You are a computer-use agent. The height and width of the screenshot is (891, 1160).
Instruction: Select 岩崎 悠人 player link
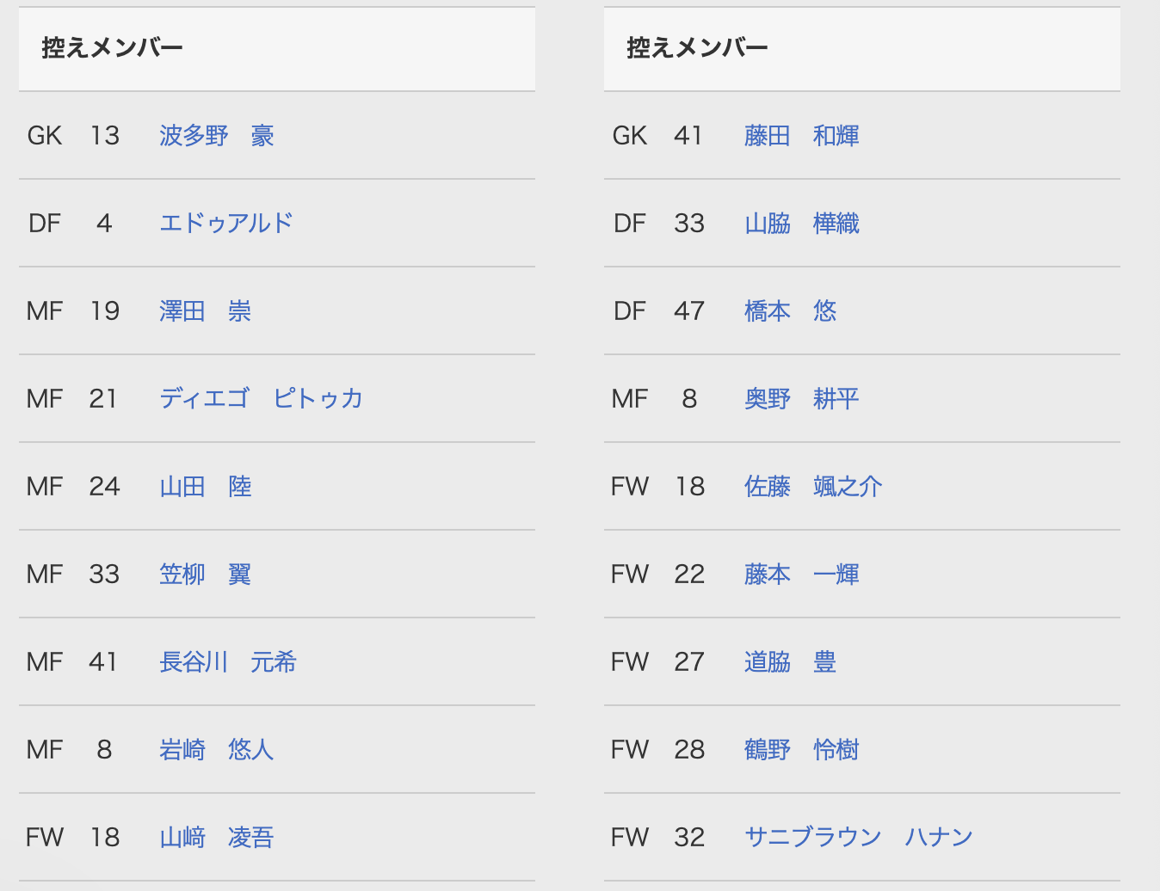pyautogui.click(x=217, y=750)
